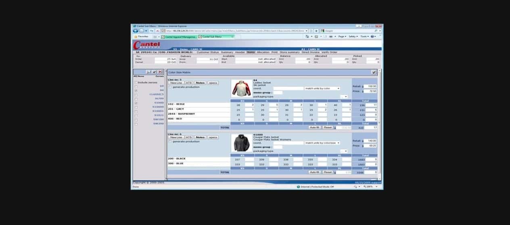This screenshot has height=225, width=510.
Task: Click the red X icon in left panel
Action: click(160, 72)
